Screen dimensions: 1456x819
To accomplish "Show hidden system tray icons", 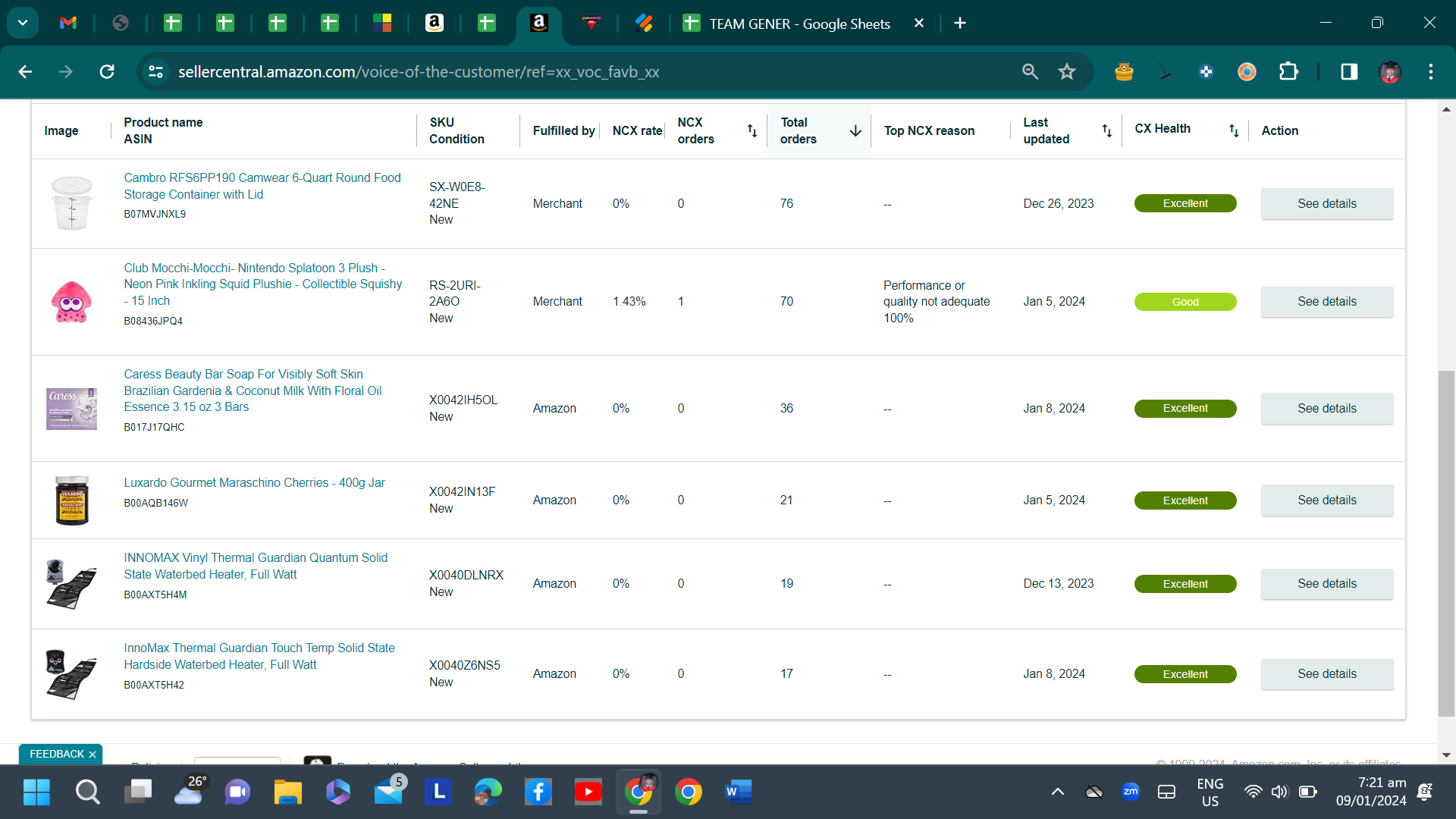I will point(1057,792).
